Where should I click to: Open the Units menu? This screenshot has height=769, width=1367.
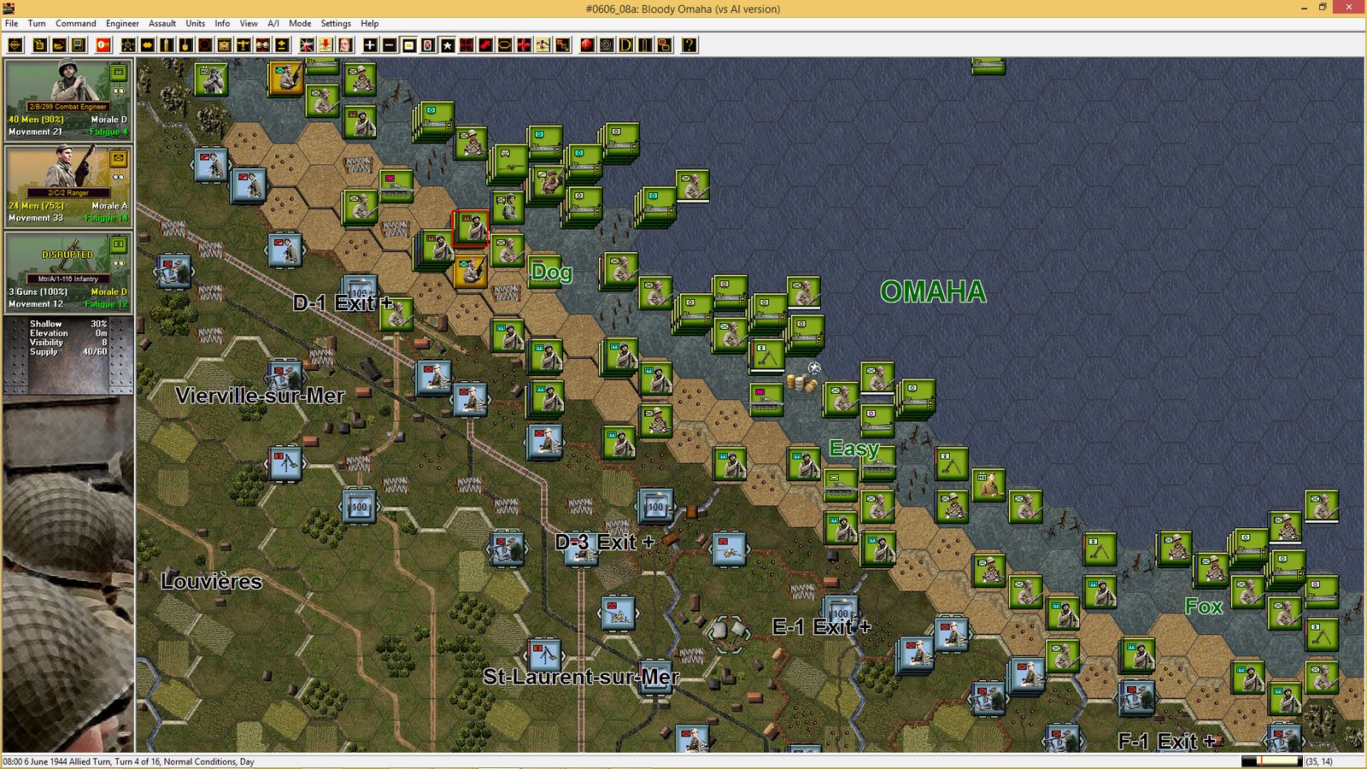pos(196,23)
